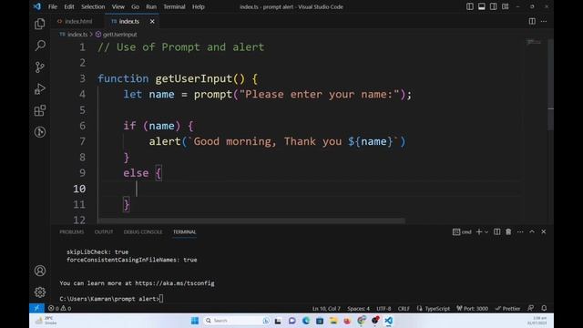This screenshot has width=583, height=328.
Task: Toggle secondary side bar visibility
Action: pos(493,6)
